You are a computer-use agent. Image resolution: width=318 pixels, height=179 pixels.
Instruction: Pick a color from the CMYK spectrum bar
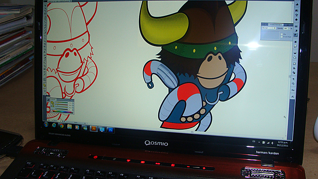(62, 112)
